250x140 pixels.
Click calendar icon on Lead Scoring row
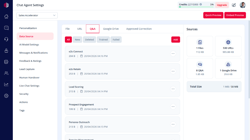click(x=81, y=91)
